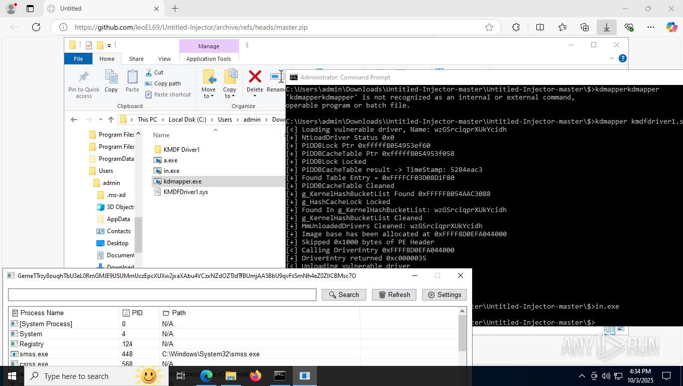Refresh the Edge browser page
The image size is (683, 386).
(36, 27)
